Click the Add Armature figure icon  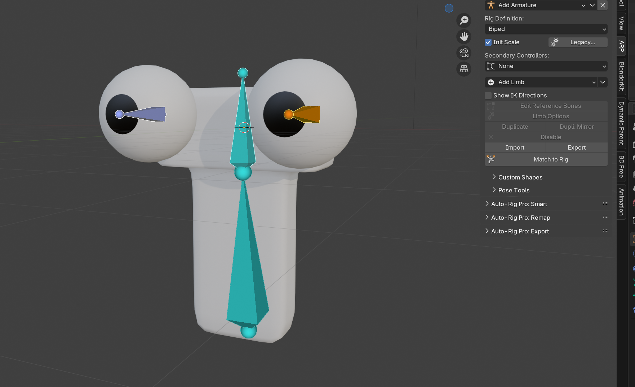(491, 5)
